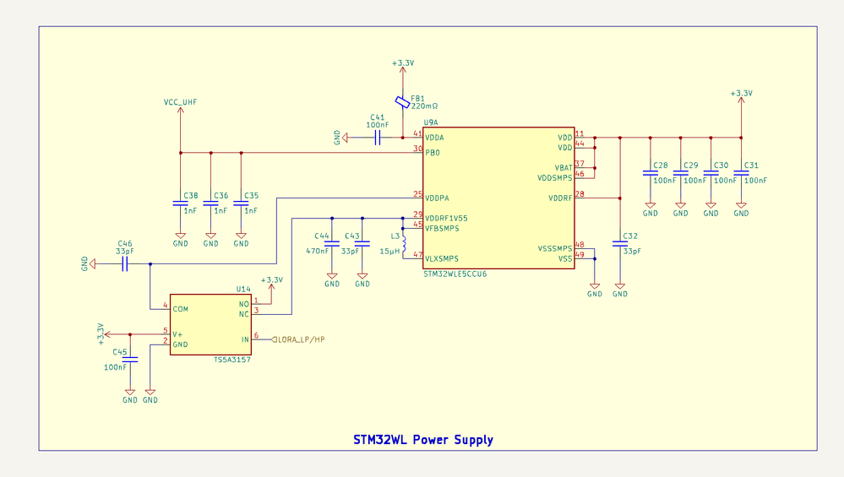The height and width of the screenshot is (477, 844).
Task: Click pin number 28 on U9A
Action: point(580,193)
